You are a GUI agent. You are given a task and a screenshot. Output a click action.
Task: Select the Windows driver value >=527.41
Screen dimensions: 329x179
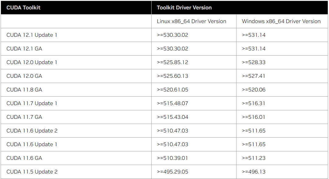(x=254, y=76)
